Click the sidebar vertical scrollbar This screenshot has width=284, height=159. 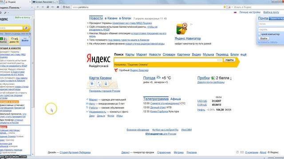33,63
